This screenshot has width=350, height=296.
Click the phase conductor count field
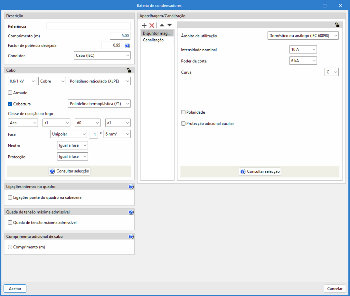pos(94,134)
